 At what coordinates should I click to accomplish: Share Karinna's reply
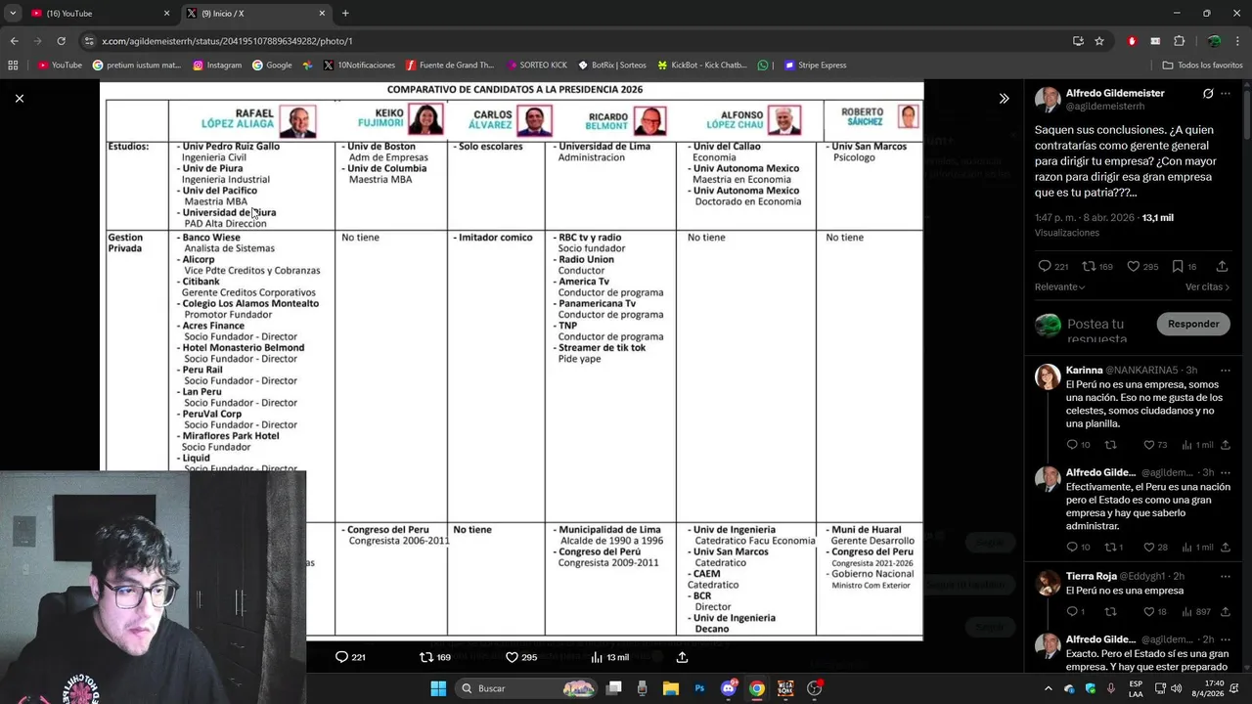tap(1225, 445)
